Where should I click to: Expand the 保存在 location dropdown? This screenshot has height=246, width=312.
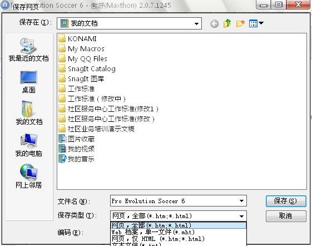click(196, 24)
